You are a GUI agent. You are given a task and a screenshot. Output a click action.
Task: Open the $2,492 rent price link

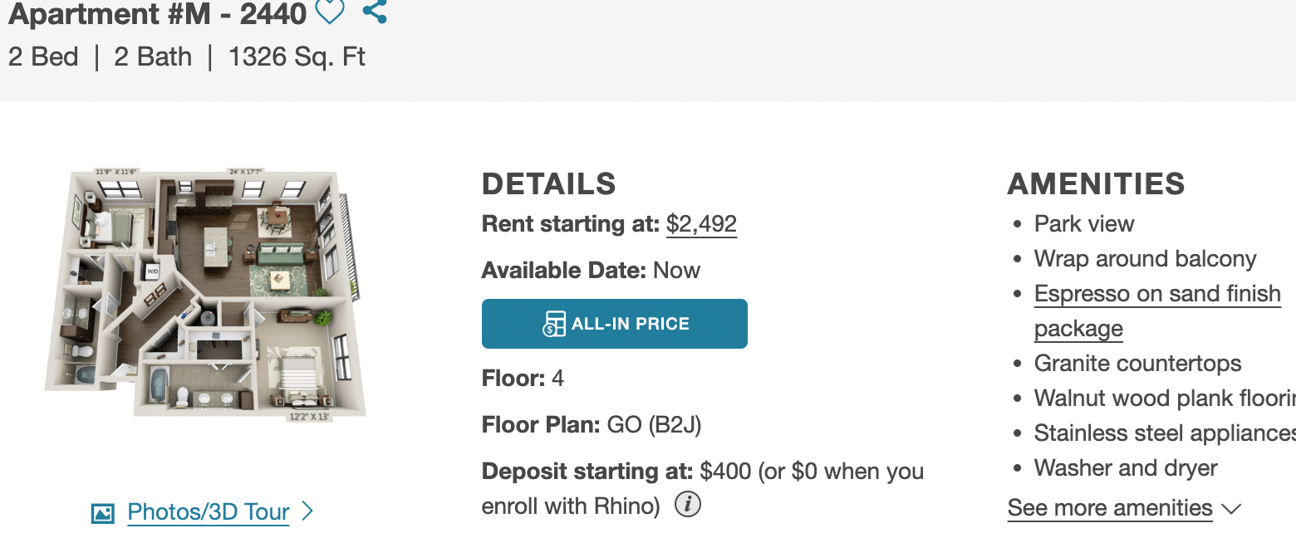pos(701,224)
